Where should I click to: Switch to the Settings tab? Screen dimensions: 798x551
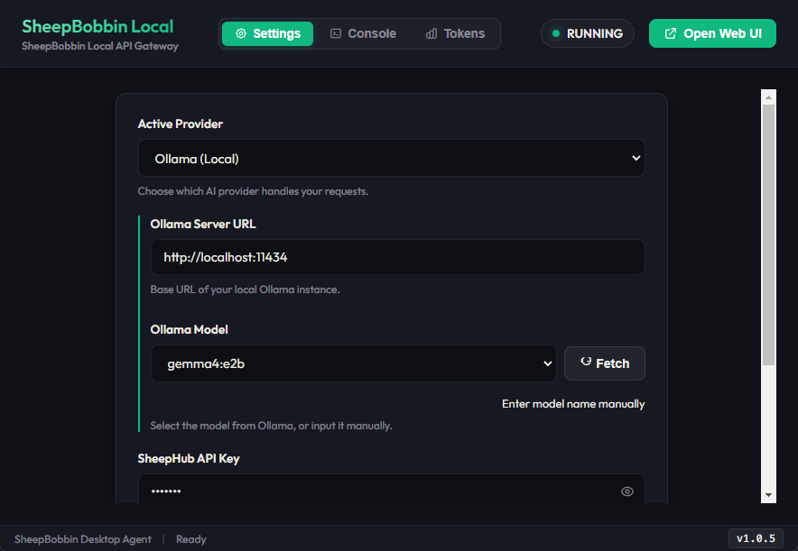[268, 33]
